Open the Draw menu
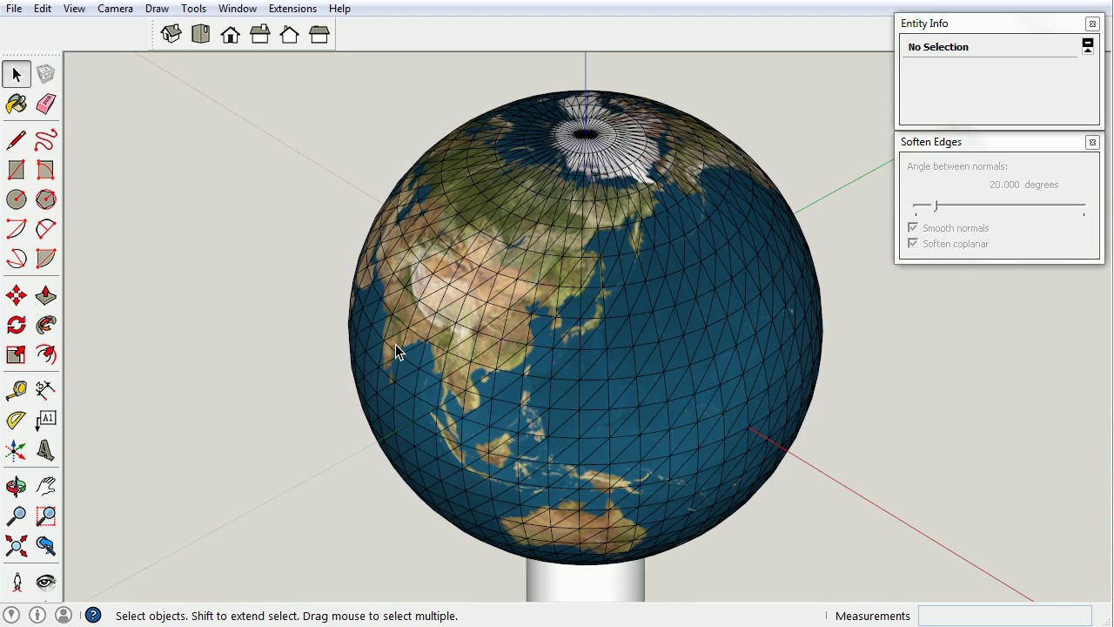This screenshot has width=1114, height=627. [x=157, y=9]
